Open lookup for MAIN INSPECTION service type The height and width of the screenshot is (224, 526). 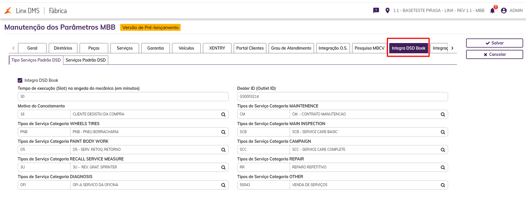coord(443,132)
